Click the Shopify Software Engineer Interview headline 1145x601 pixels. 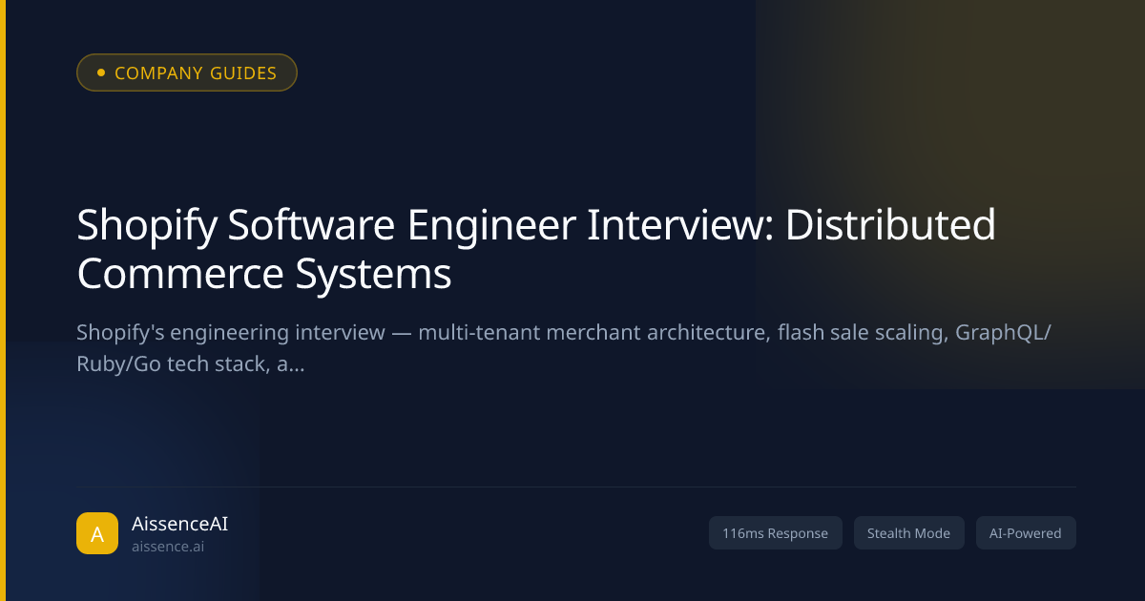click(536, 250)
